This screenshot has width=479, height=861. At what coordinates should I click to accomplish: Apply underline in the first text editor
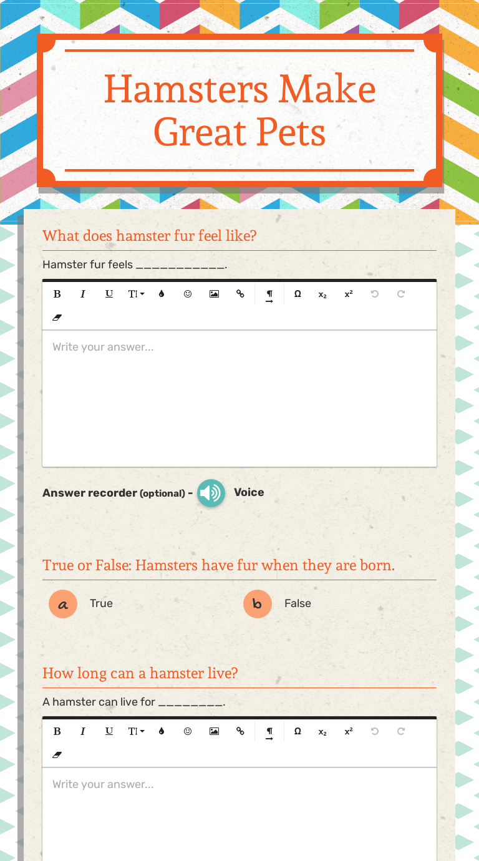tap(109, 294)
